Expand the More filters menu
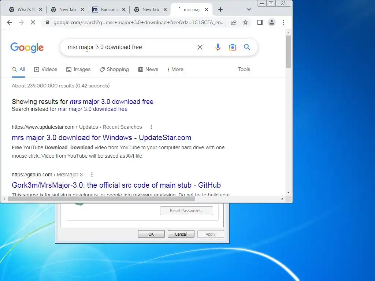 click(175, 69)
